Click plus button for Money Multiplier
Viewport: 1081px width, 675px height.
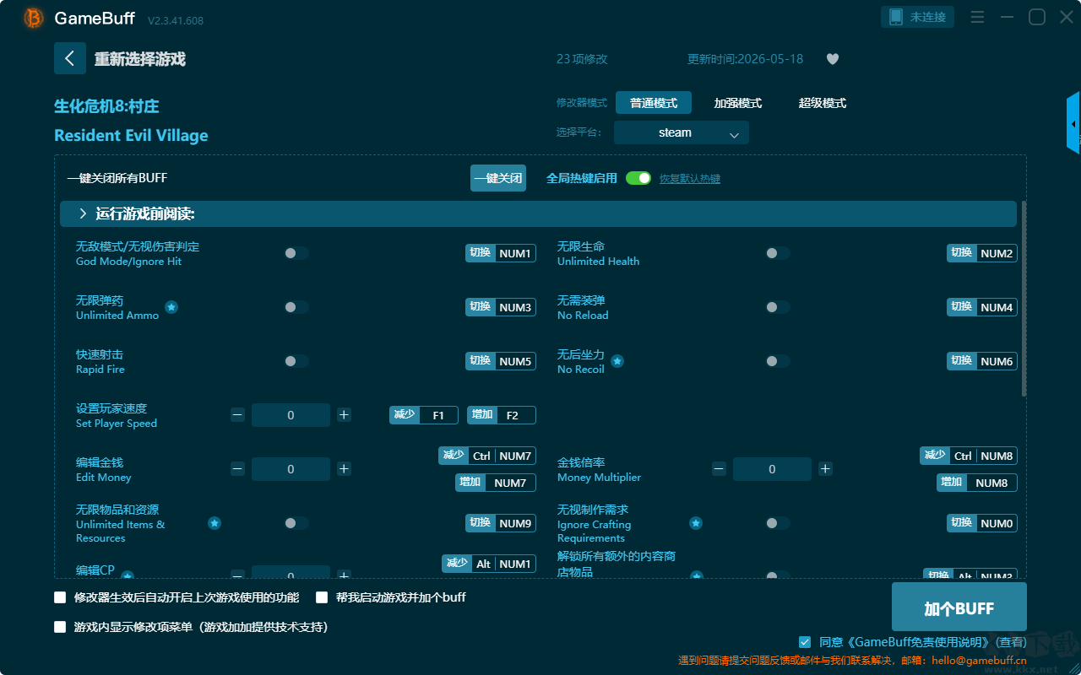click(x=825, y=469)
